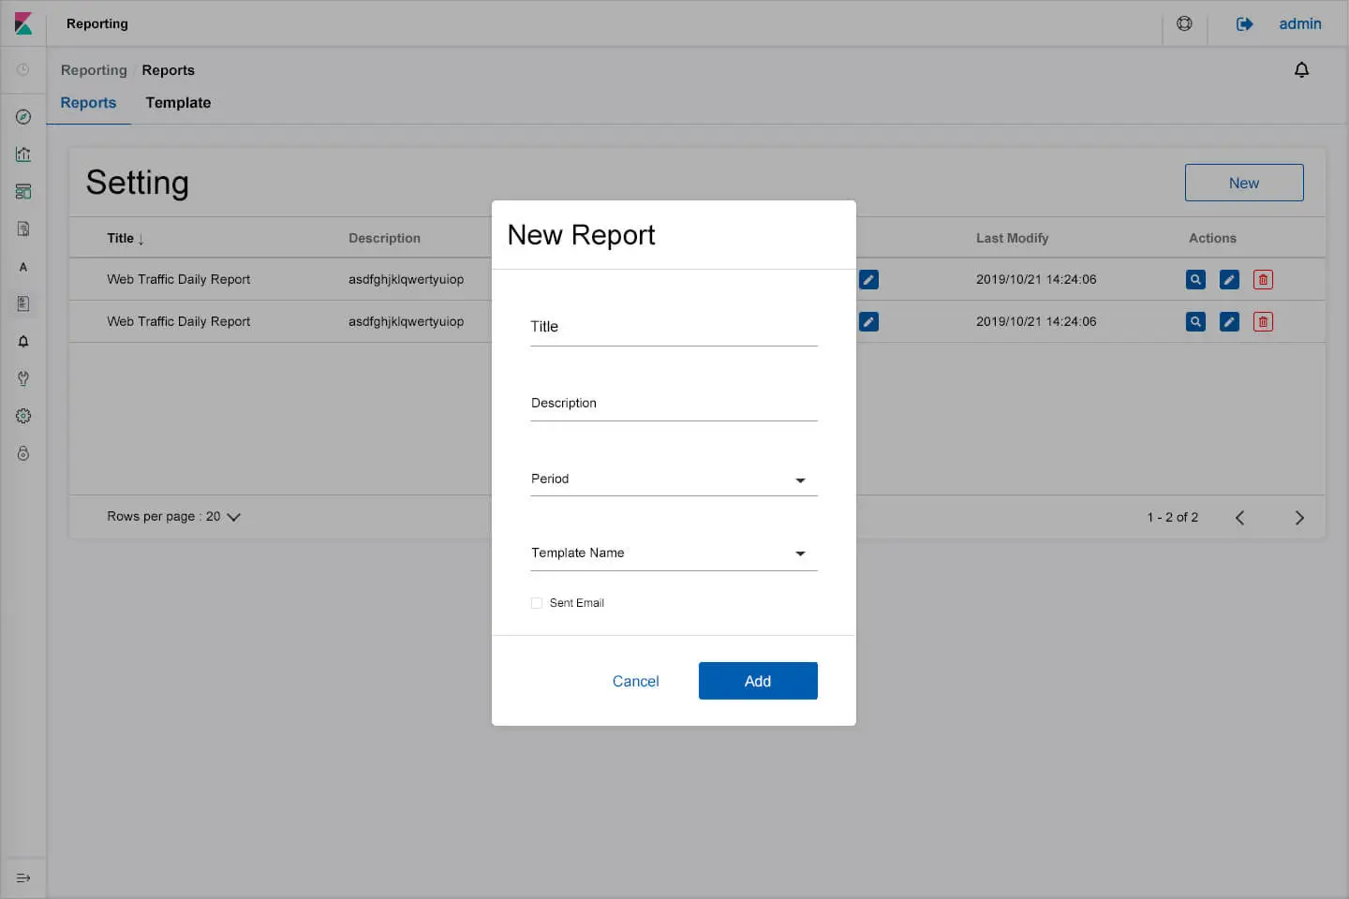Click the search icon in second row actions
The width and height of the screenshot is (1349, 899).
pyautogui.click(x=1195, y=321)
